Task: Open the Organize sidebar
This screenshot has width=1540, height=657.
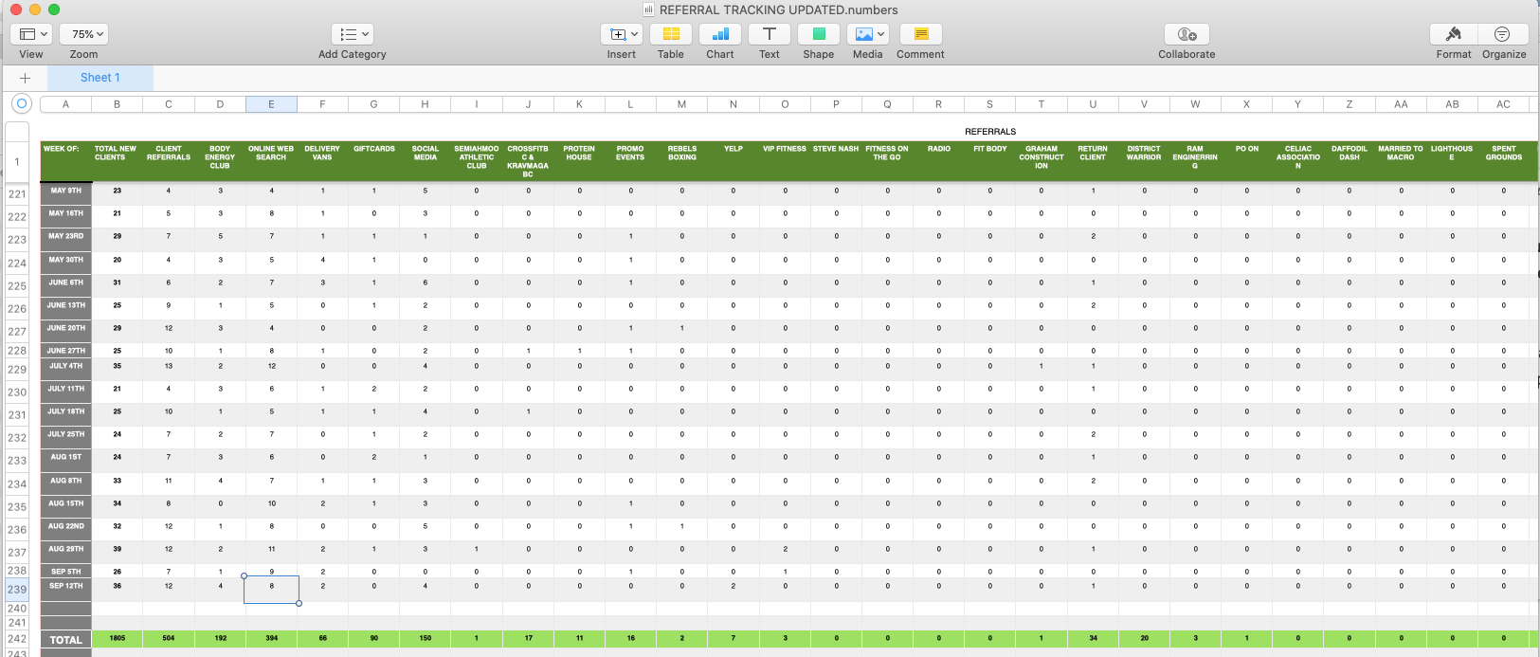Action: pyautogui.click(x=1503, y=34)
